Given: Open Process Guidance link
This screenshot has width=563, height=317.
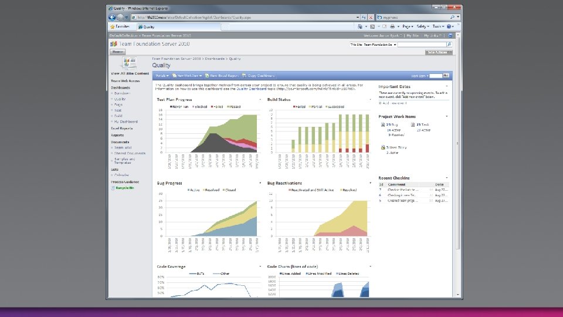Looking at the screenshot, I should pyautogui.click(x=125, y=182).
